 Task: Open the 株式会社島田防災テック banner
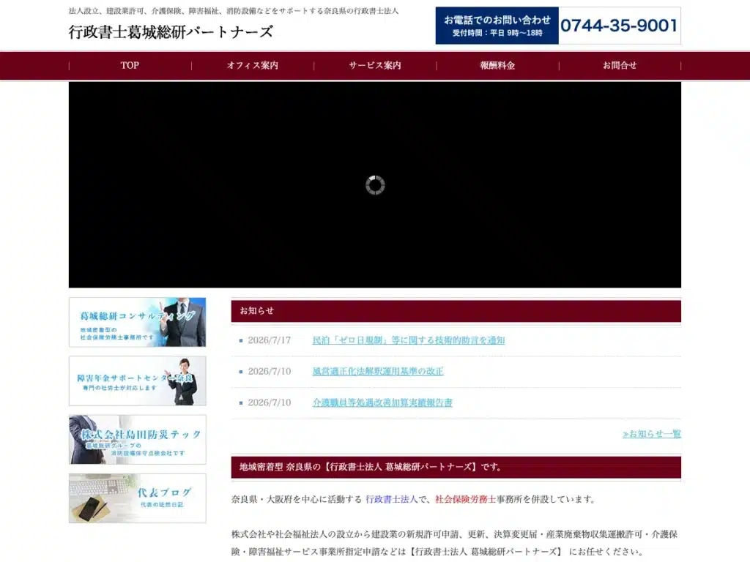pos(137,440)
